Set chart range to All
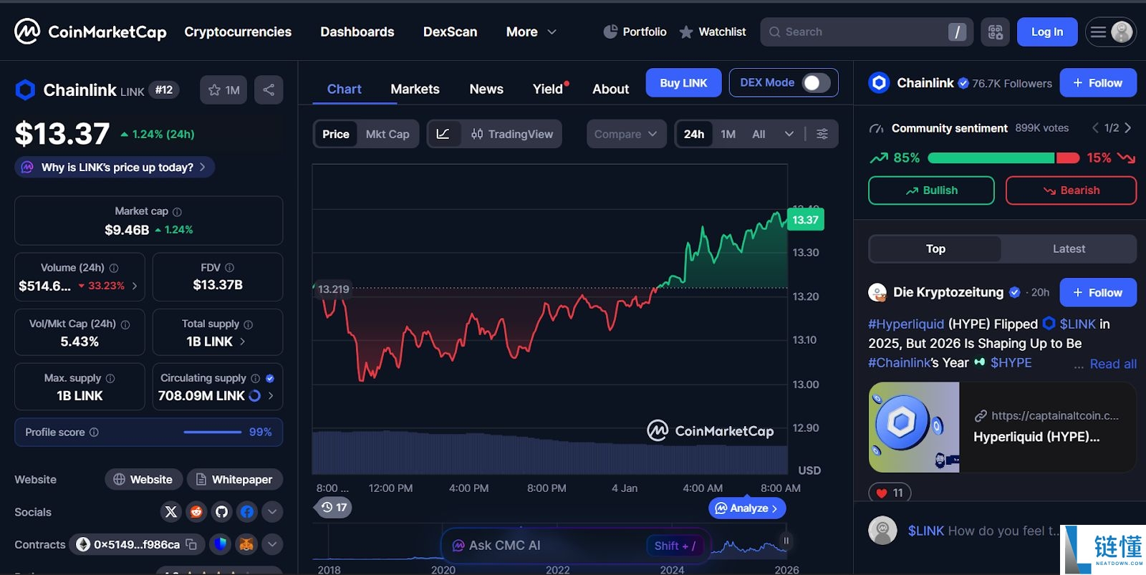 [x=759, y=134]
